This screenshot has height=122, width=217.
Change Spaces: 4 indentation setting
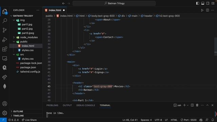point(146,120)
